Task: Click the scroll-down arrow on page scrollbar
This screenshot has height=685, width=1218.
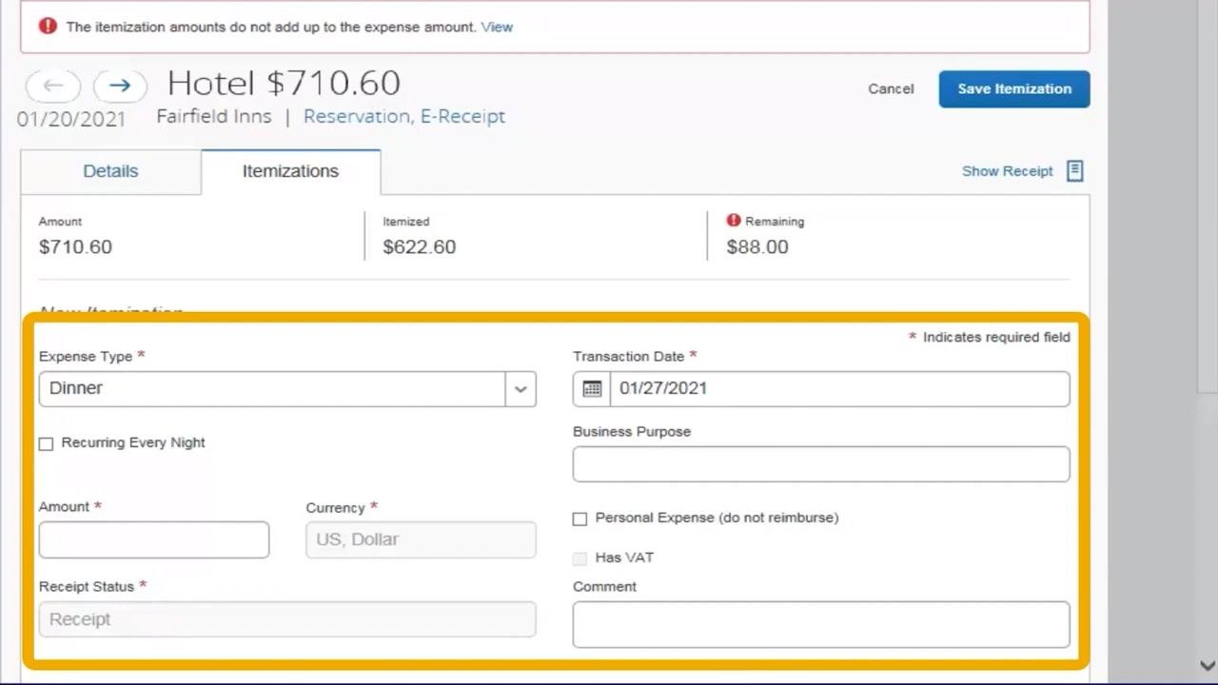Action: [x=1207, y=666]
